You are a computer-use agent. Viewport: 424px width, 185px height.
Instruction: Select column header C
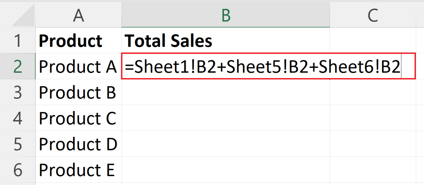click(x=373, y=15)
